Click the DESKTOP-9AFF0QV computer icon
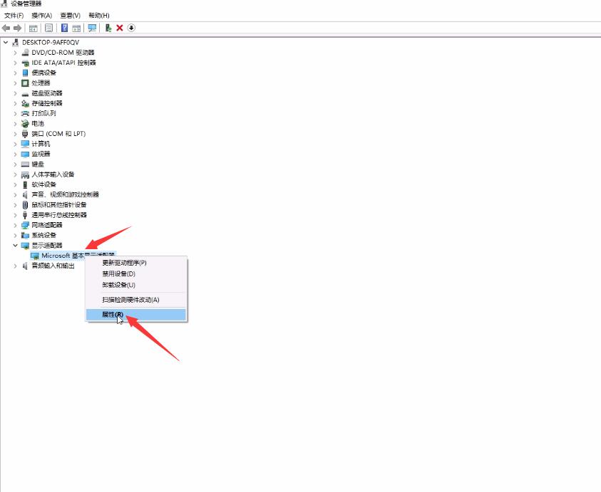 coord(16,42)
